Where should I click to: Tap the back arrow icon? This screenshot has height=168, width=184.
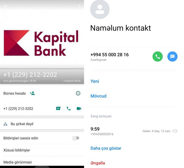click(x=6, y=6)
